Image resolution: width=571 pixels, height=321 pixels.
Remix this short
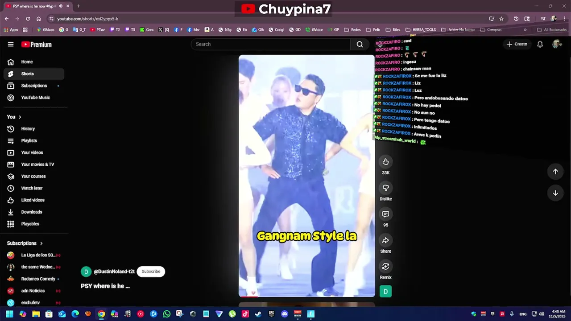point(386,267)
